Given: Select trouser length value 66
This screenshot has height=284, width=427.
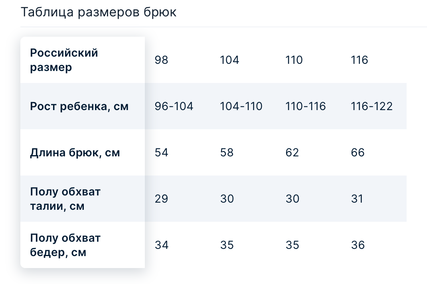Looking at the screenshot, I should point(358,152).
